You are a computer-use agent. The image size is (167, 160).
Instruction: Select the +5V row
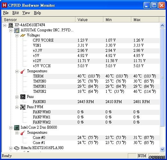click(x=96, y=56)
